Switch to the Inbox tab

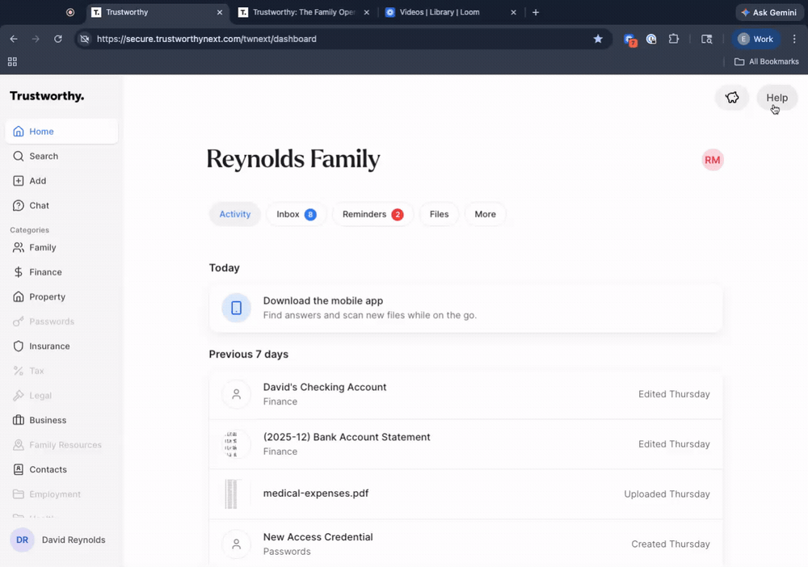click(296, 214)
